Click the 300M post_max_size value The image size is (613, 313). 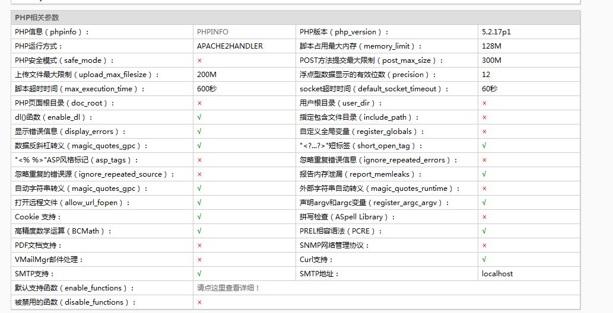pos(491,60)
